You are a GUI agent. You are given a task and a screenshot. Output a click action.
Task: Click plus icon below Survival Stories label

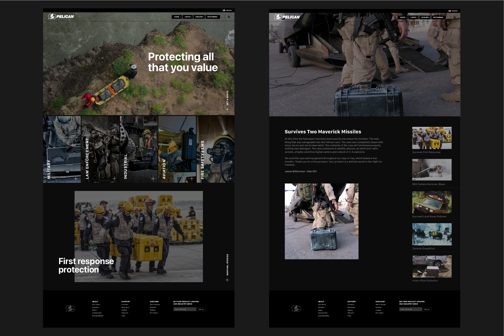coord(227,280)
